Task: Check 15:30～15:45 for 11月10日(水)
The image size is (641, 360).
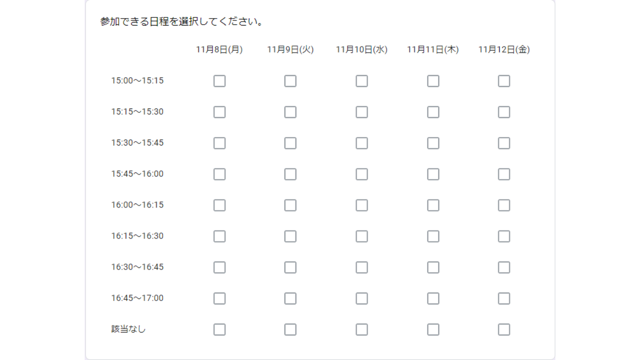Action: coord(362,143)
